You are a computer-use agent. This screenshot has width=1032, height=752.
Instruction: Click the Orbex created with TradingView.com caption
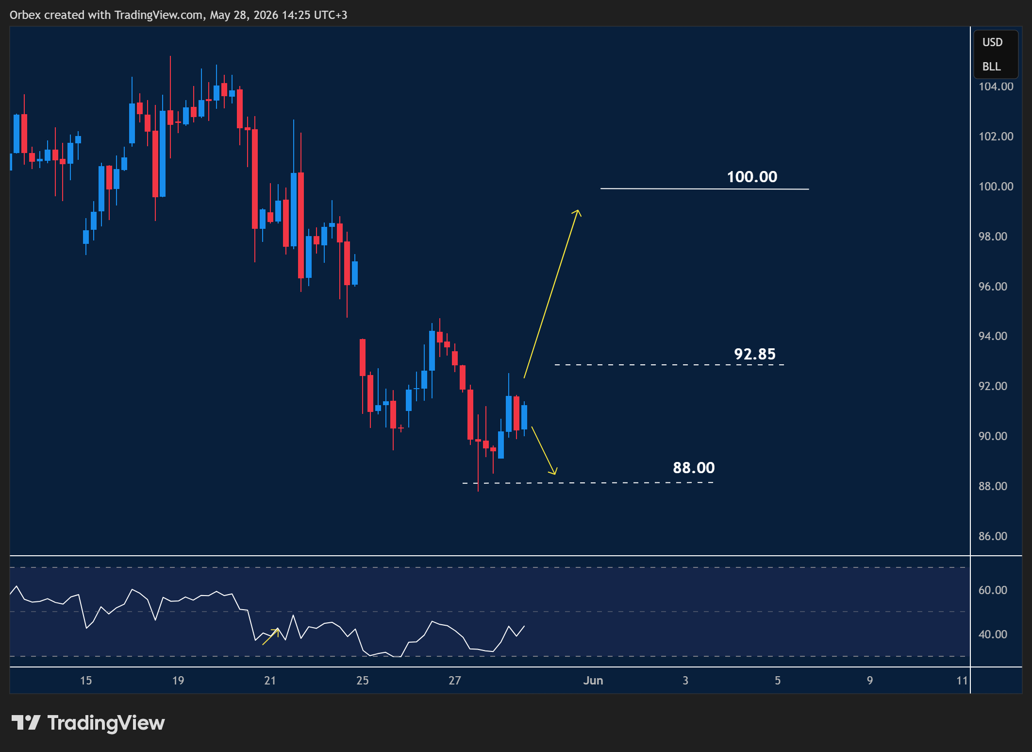tap(179, 15)
